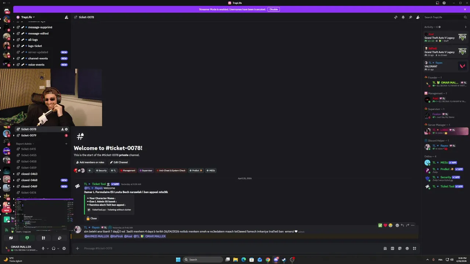This screenshot has height=264, width=470.
Task: Deafen with the headphones icon
Action: click(54, 248)
